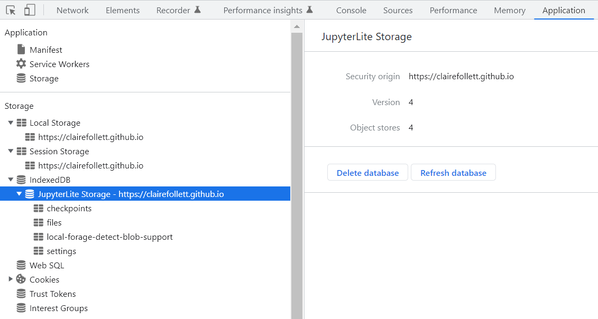Click the Web SQL database icon

pos(21,265)
